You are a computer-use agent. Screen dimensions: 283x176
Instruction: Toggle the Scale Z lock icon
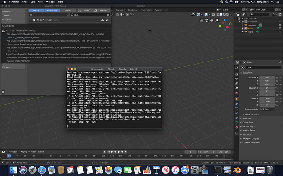coord(276,105)
